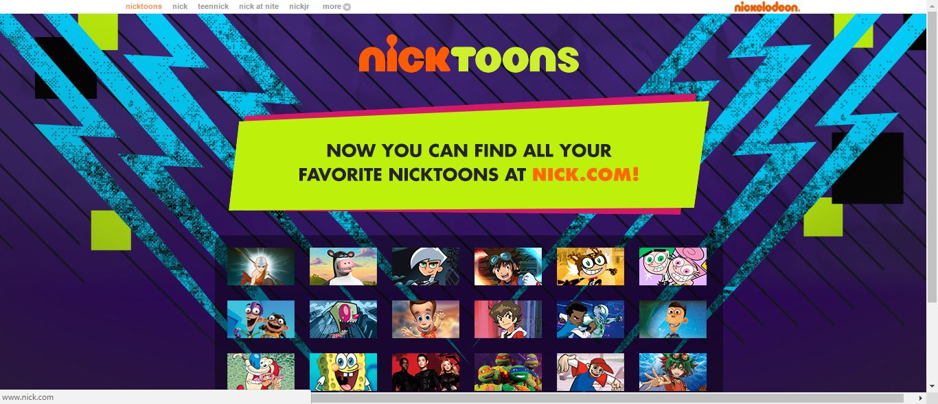The height and width of the screenshot is (404, 938).
Task: Open the cow character show thumbnail
Action: coord(343,266)
